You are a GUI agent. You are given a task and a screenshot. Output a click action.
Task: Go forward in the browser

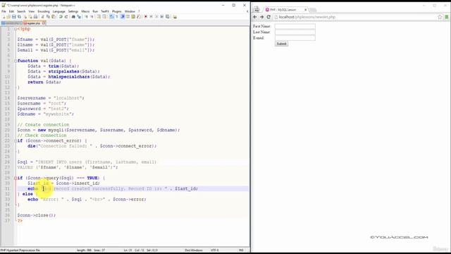pos(261,17)
